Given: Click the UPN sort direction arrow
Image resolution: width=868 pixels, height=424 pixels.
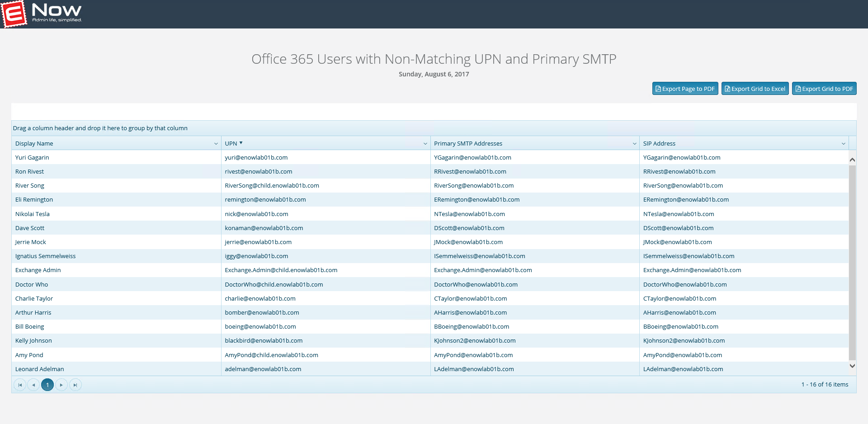Looking at the screenshot, I should tap(241, 143).
